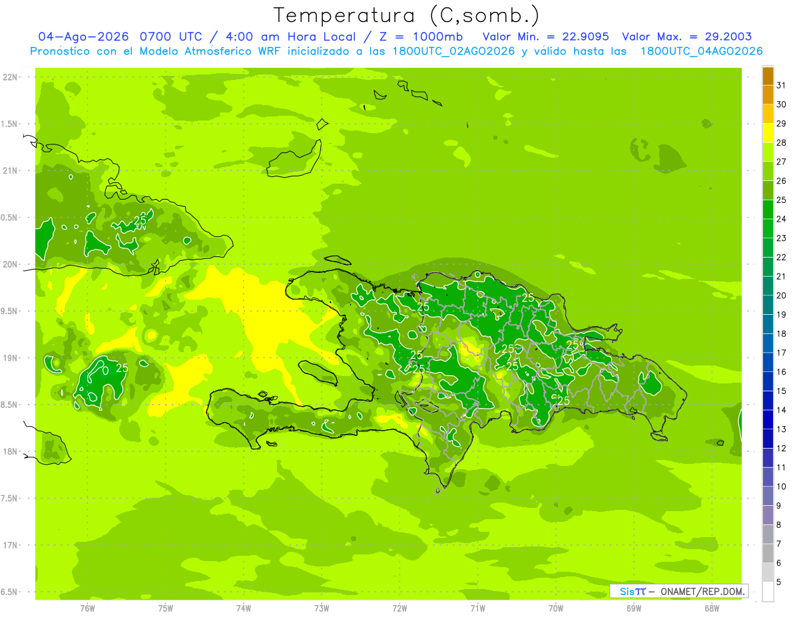This screenshot has height=617, width=799.
Task: Click the 29 label on the color scale
Action: (781, 124)
